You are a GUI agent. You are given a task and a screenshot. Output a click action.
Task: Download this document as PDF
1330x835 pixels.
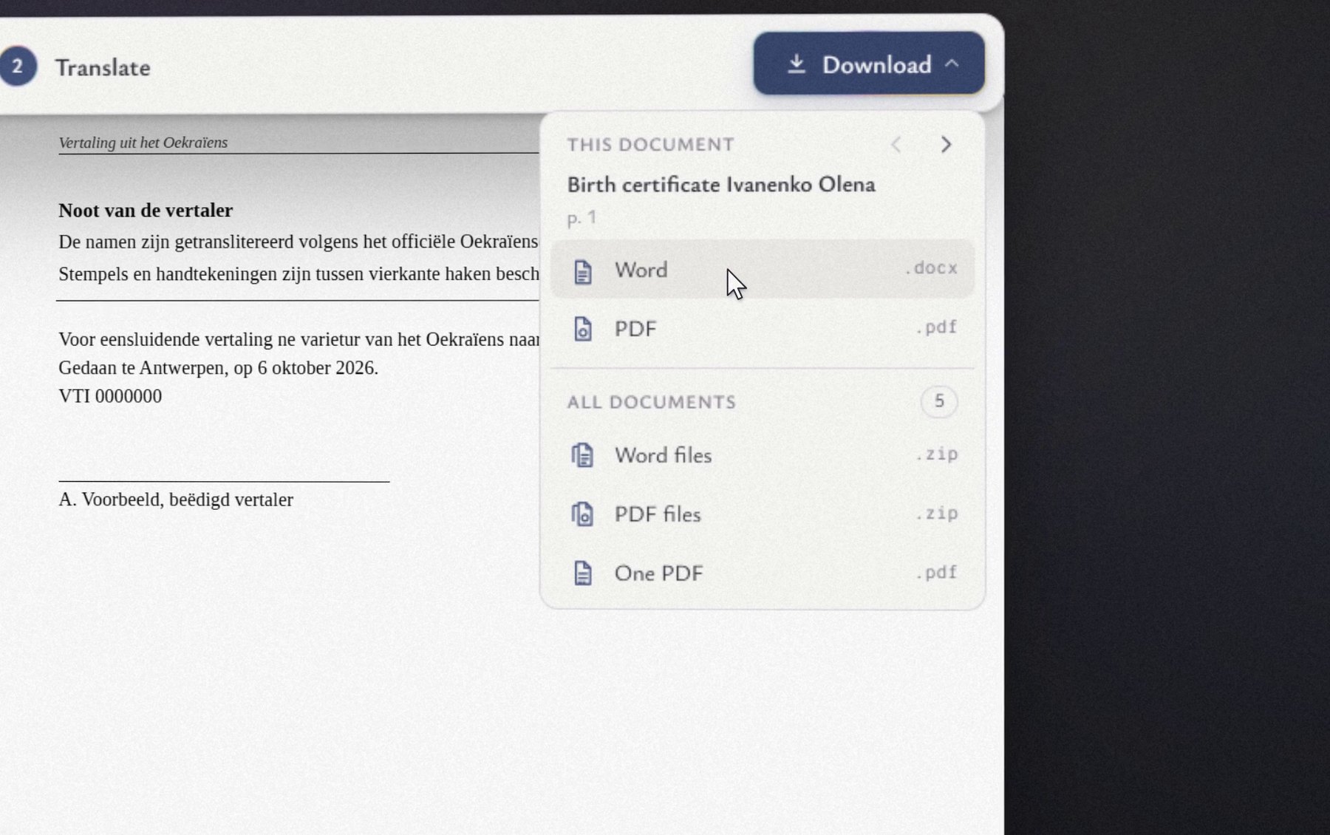coord(763,328)
